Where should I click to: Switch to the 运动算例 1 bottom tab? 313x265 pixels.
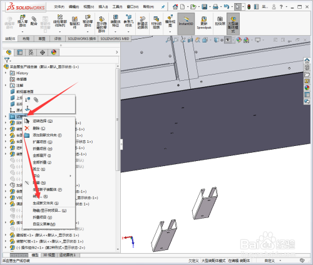coord(68,255)
